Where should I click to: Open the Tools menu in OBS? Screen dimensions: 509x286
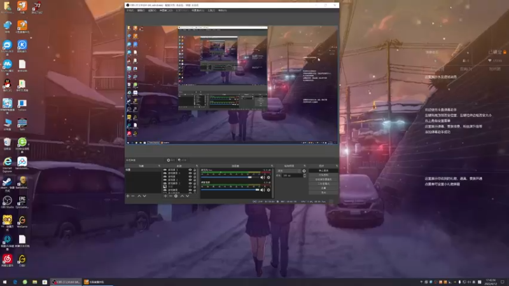211,10
